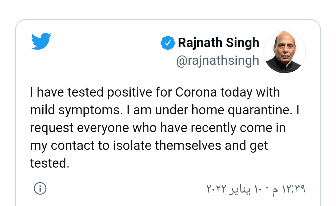
Task: Open the @rajnathsingh handle link
Action: [217, 60]
